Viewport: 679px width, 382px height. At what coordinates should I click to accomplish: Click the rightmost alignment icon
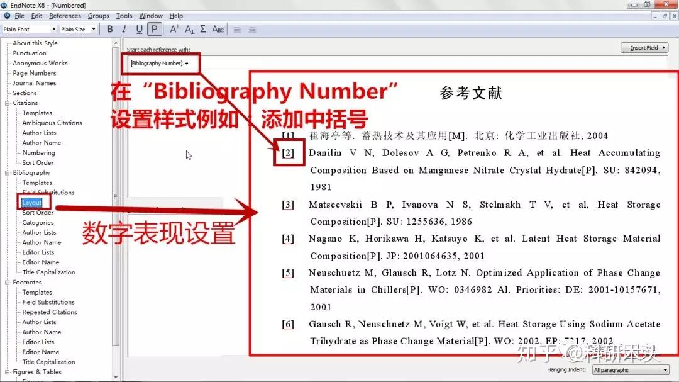tap(252, 29)
